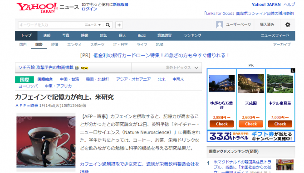
Task: Open settings with the gear icon
Action: point(288,24)
